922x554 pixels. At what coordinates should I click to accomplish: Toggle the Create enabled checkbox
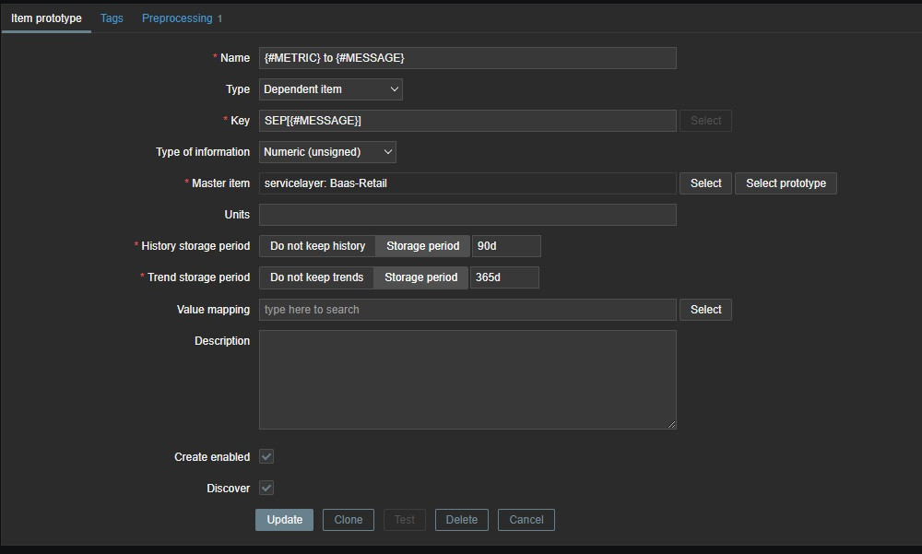pos(266,457)
